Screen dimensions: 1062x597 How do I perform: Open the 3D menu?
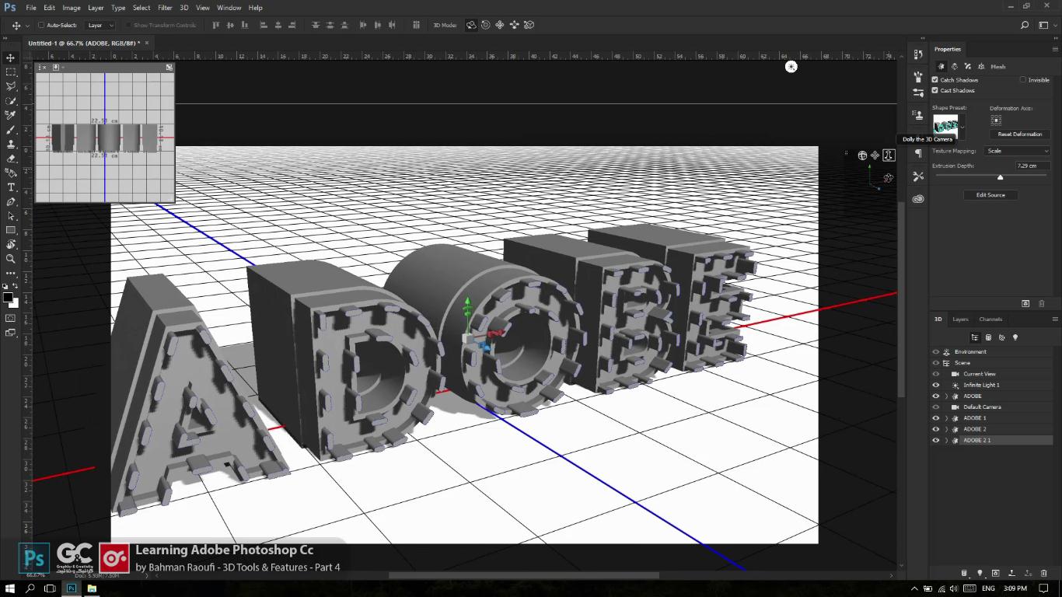[x=184, y=7]
